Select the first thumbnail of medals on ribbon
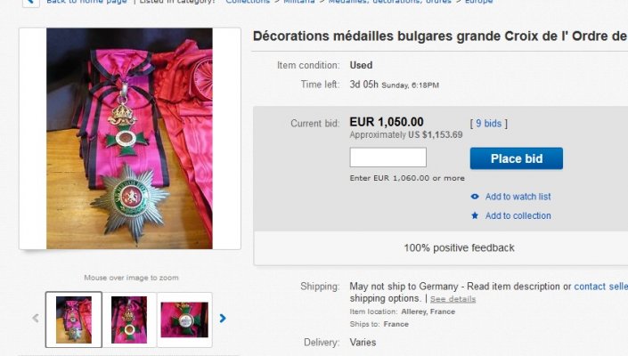Viewport: 628px width, 356px height. tap(74, 320)
